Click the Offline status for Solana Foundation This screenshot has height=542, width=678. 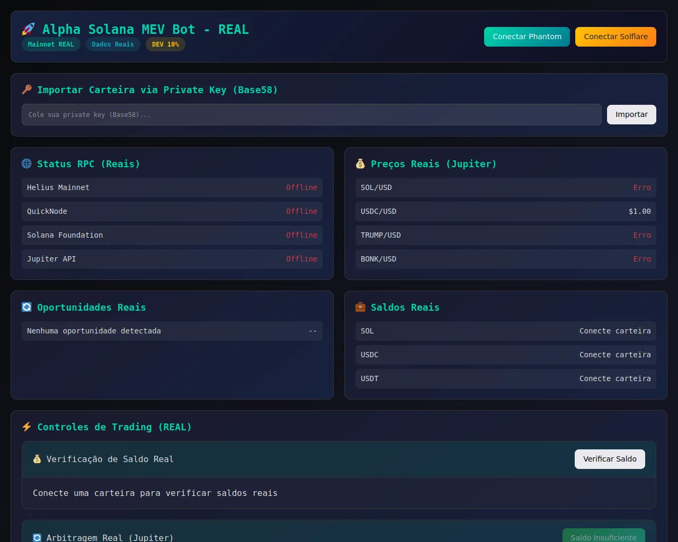point(301,235)
